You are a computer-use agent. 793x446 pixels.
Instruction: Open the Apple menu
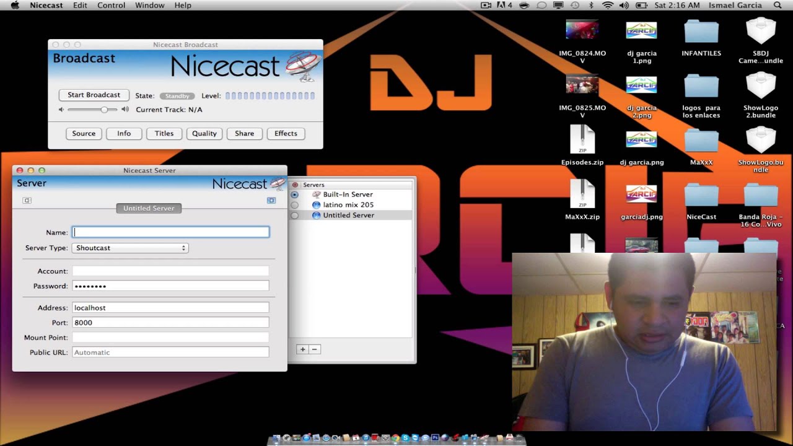coord(15,5)
